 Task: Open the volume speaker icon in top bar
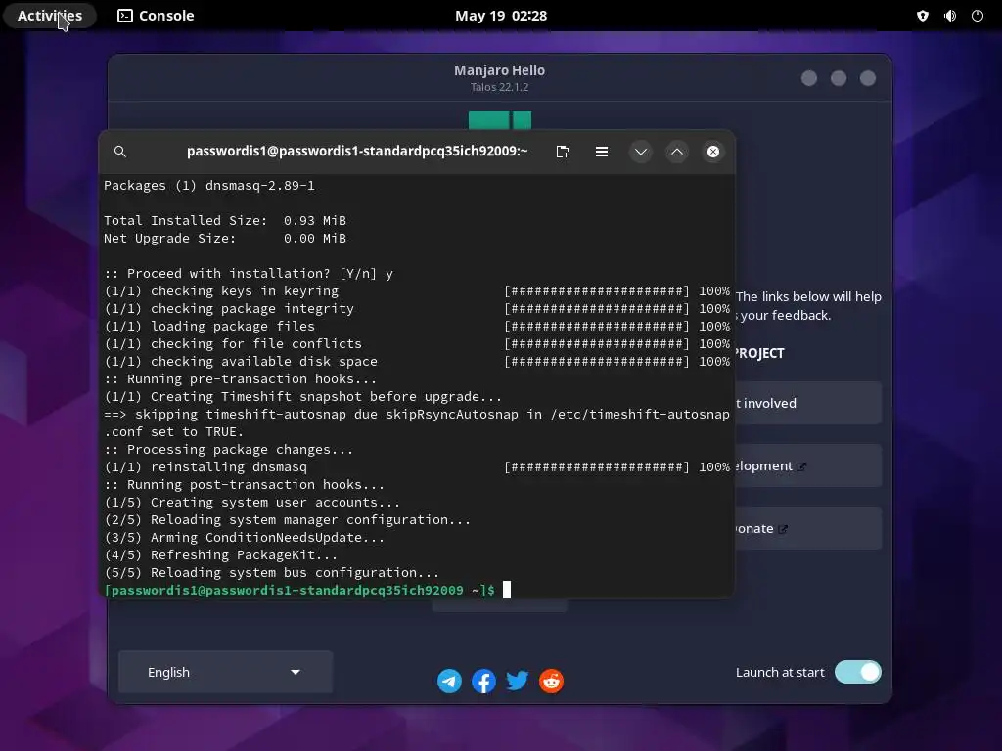click(949, 16)
